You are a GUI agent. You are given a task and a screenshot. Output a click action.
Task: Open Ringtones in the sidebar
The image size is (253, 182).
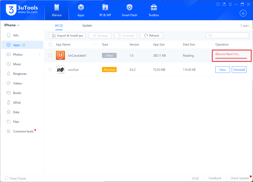pos(22,74)
